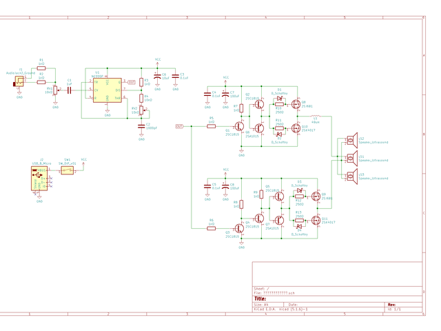Click the LS3 ultrasound speaker symbol
The height and width of the screenshot is (331, 441).
pyautogui.click(x=351, y=175)
